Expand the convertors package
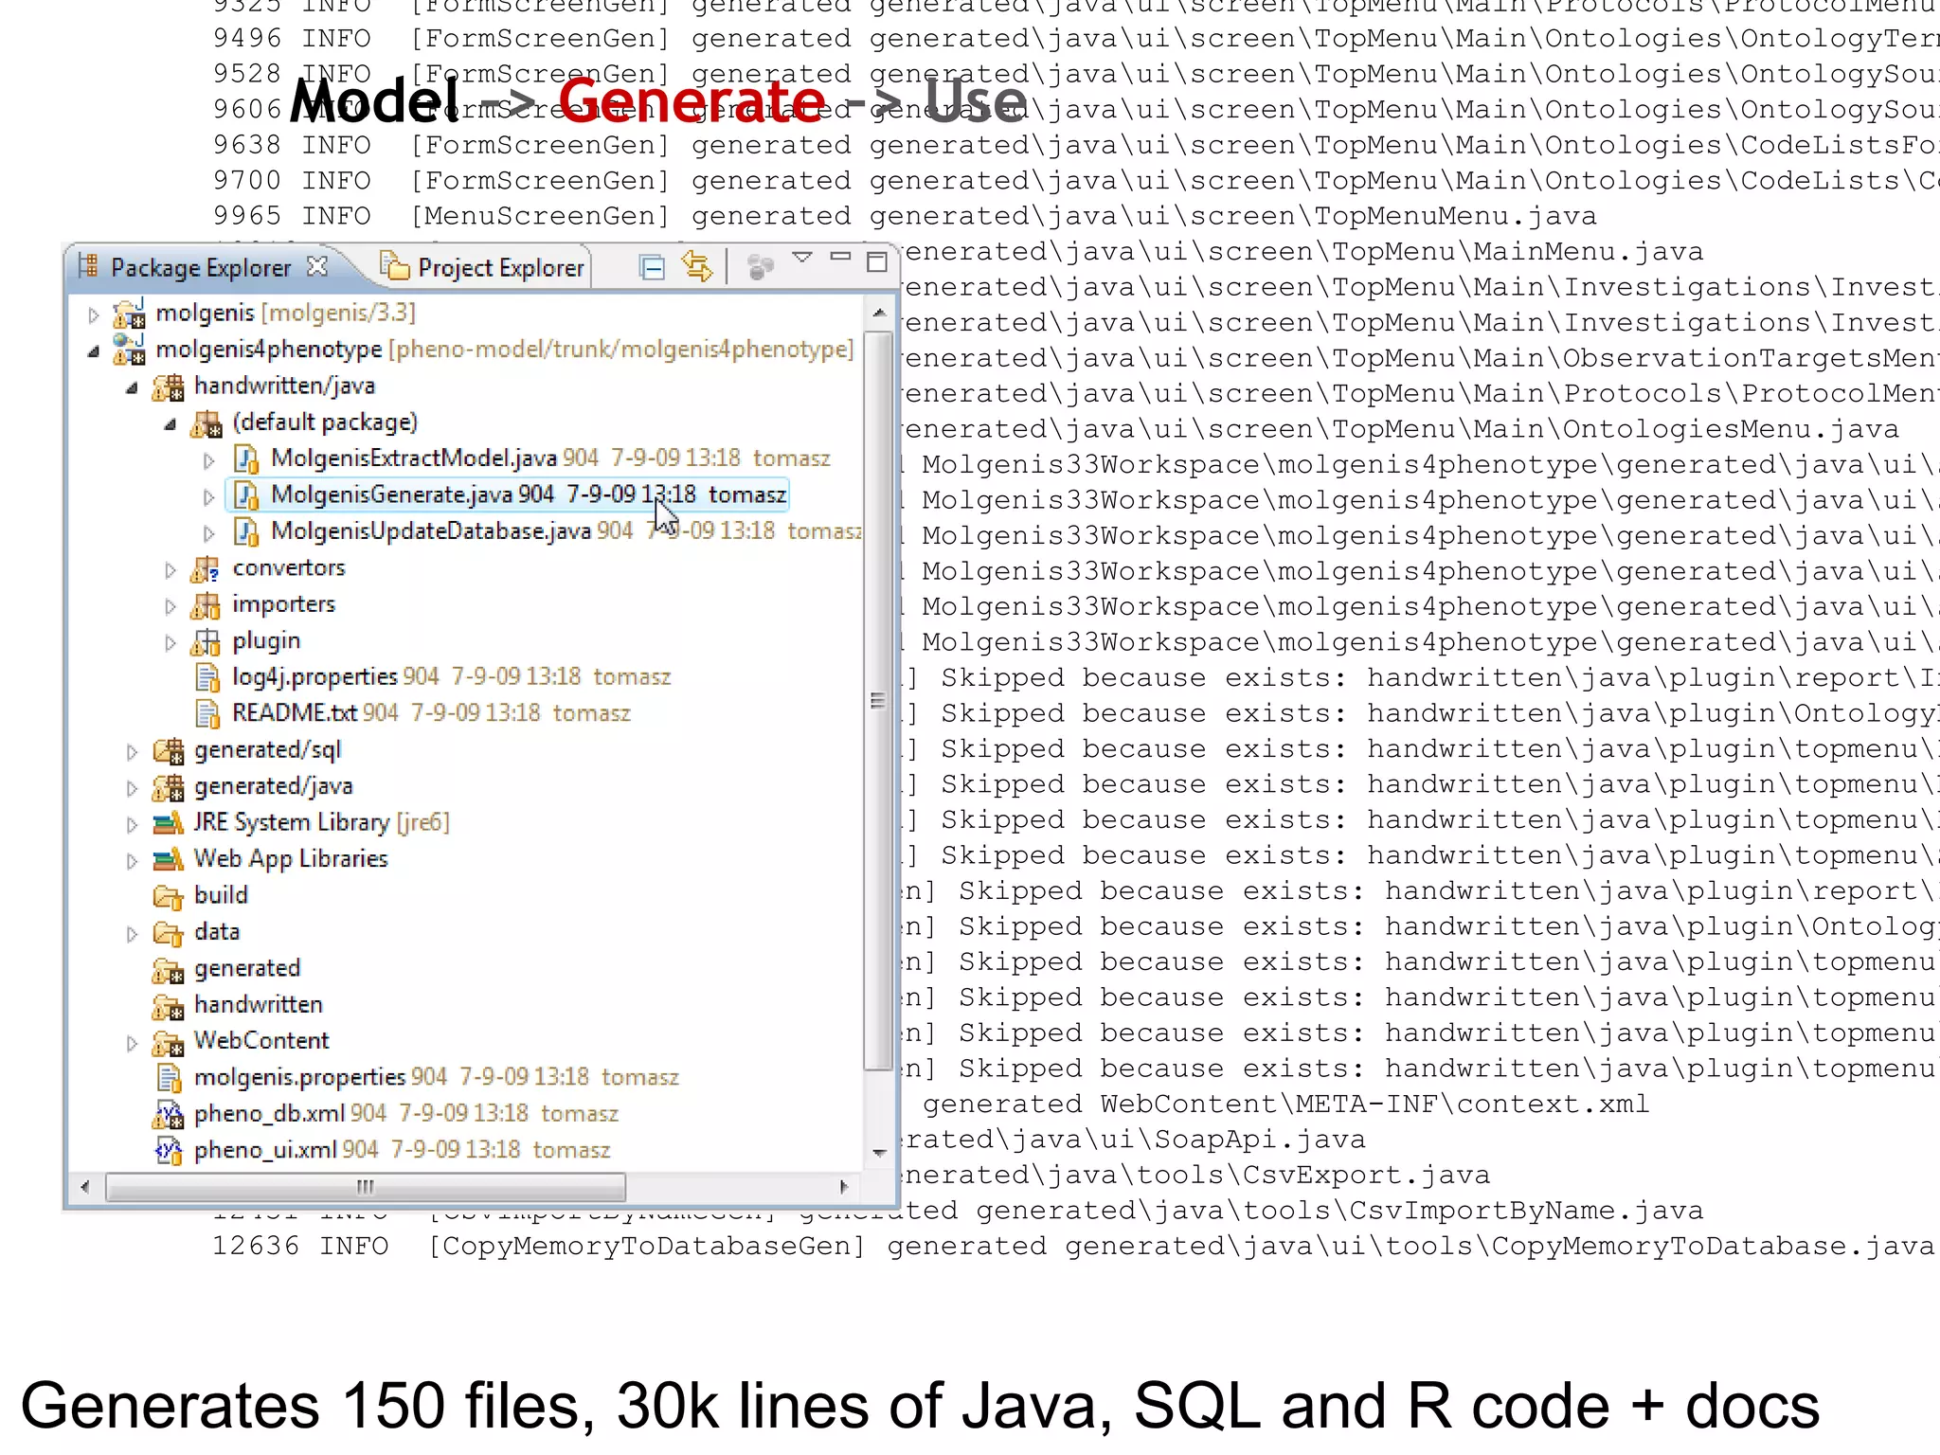 pos(171,570)
